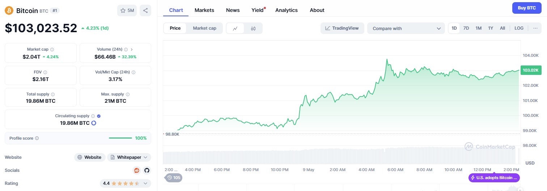Viewport: 547px width, 191px height.
Task: Add Bitcoin to watchlist via star button
Action: tap(127, 10)
